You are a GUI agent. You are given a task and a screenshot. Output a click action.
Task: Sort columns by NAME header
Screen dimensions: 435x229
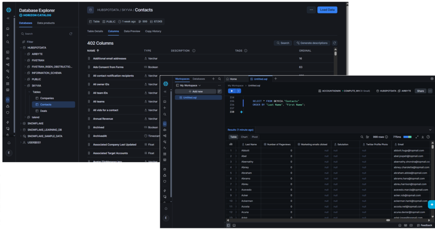pyautogui.click(x=93, y=51)
